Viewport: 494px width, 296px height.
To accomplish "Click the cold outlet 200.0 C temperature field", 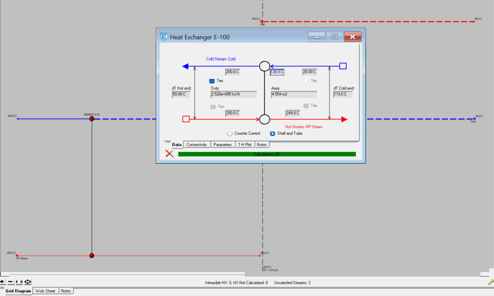I will pyautogui.click(x=232, y=72).
